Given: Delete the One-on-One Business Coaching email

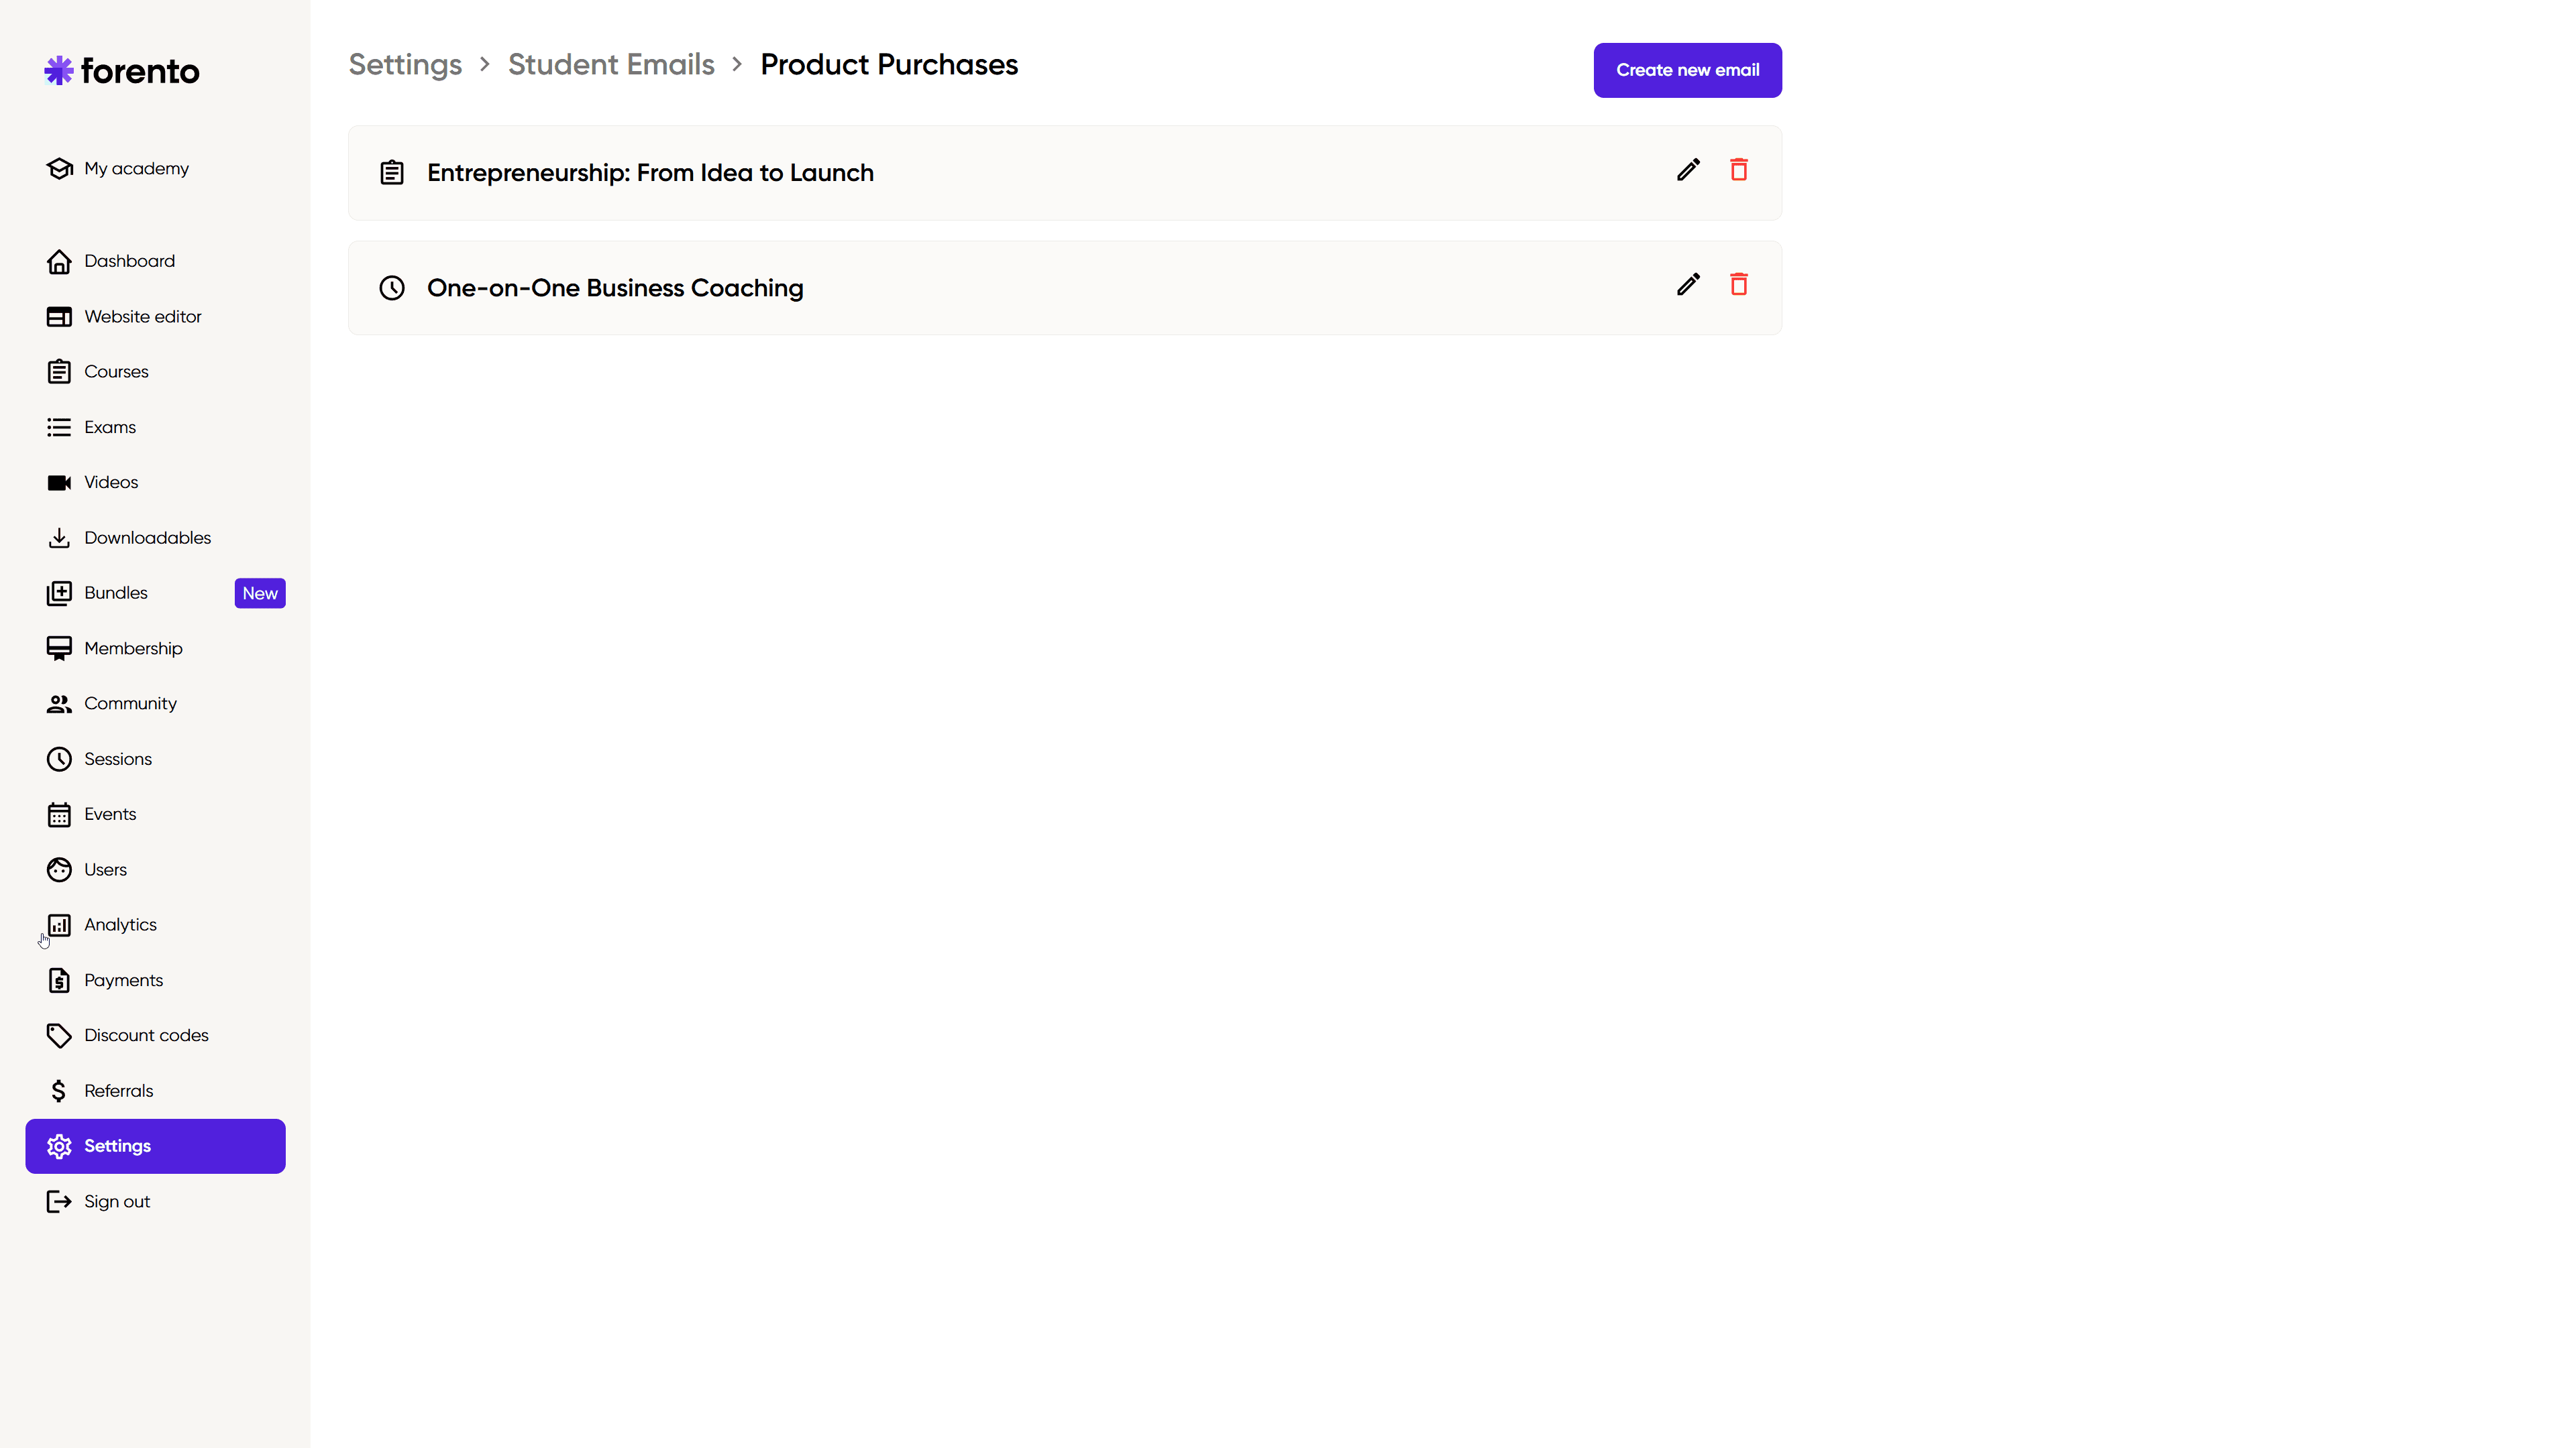Looking at the screenshot, I should click(1739, 285).
